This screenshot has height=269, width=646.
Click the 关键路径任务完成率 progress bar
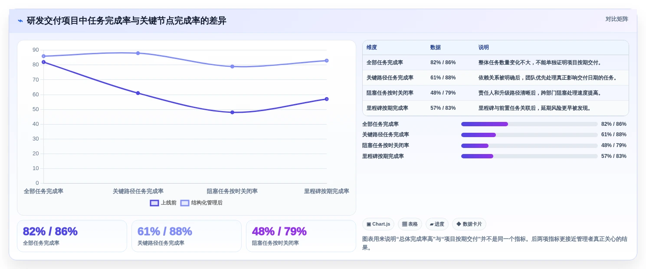529,135
